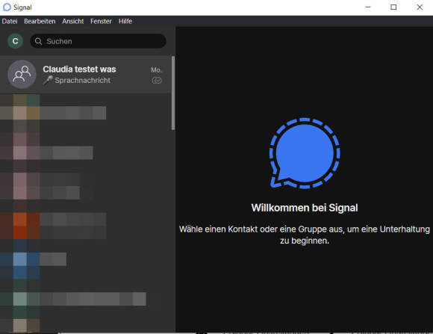Screen dimensions: 433x334
Task: Click the Signal app icon in title bar
Action: (x=7, y=7)
